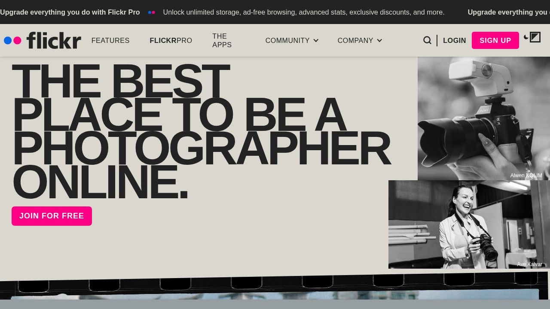Toggle dark mode with theme switch
Screen dimensions: 550x309
point(532,37)
